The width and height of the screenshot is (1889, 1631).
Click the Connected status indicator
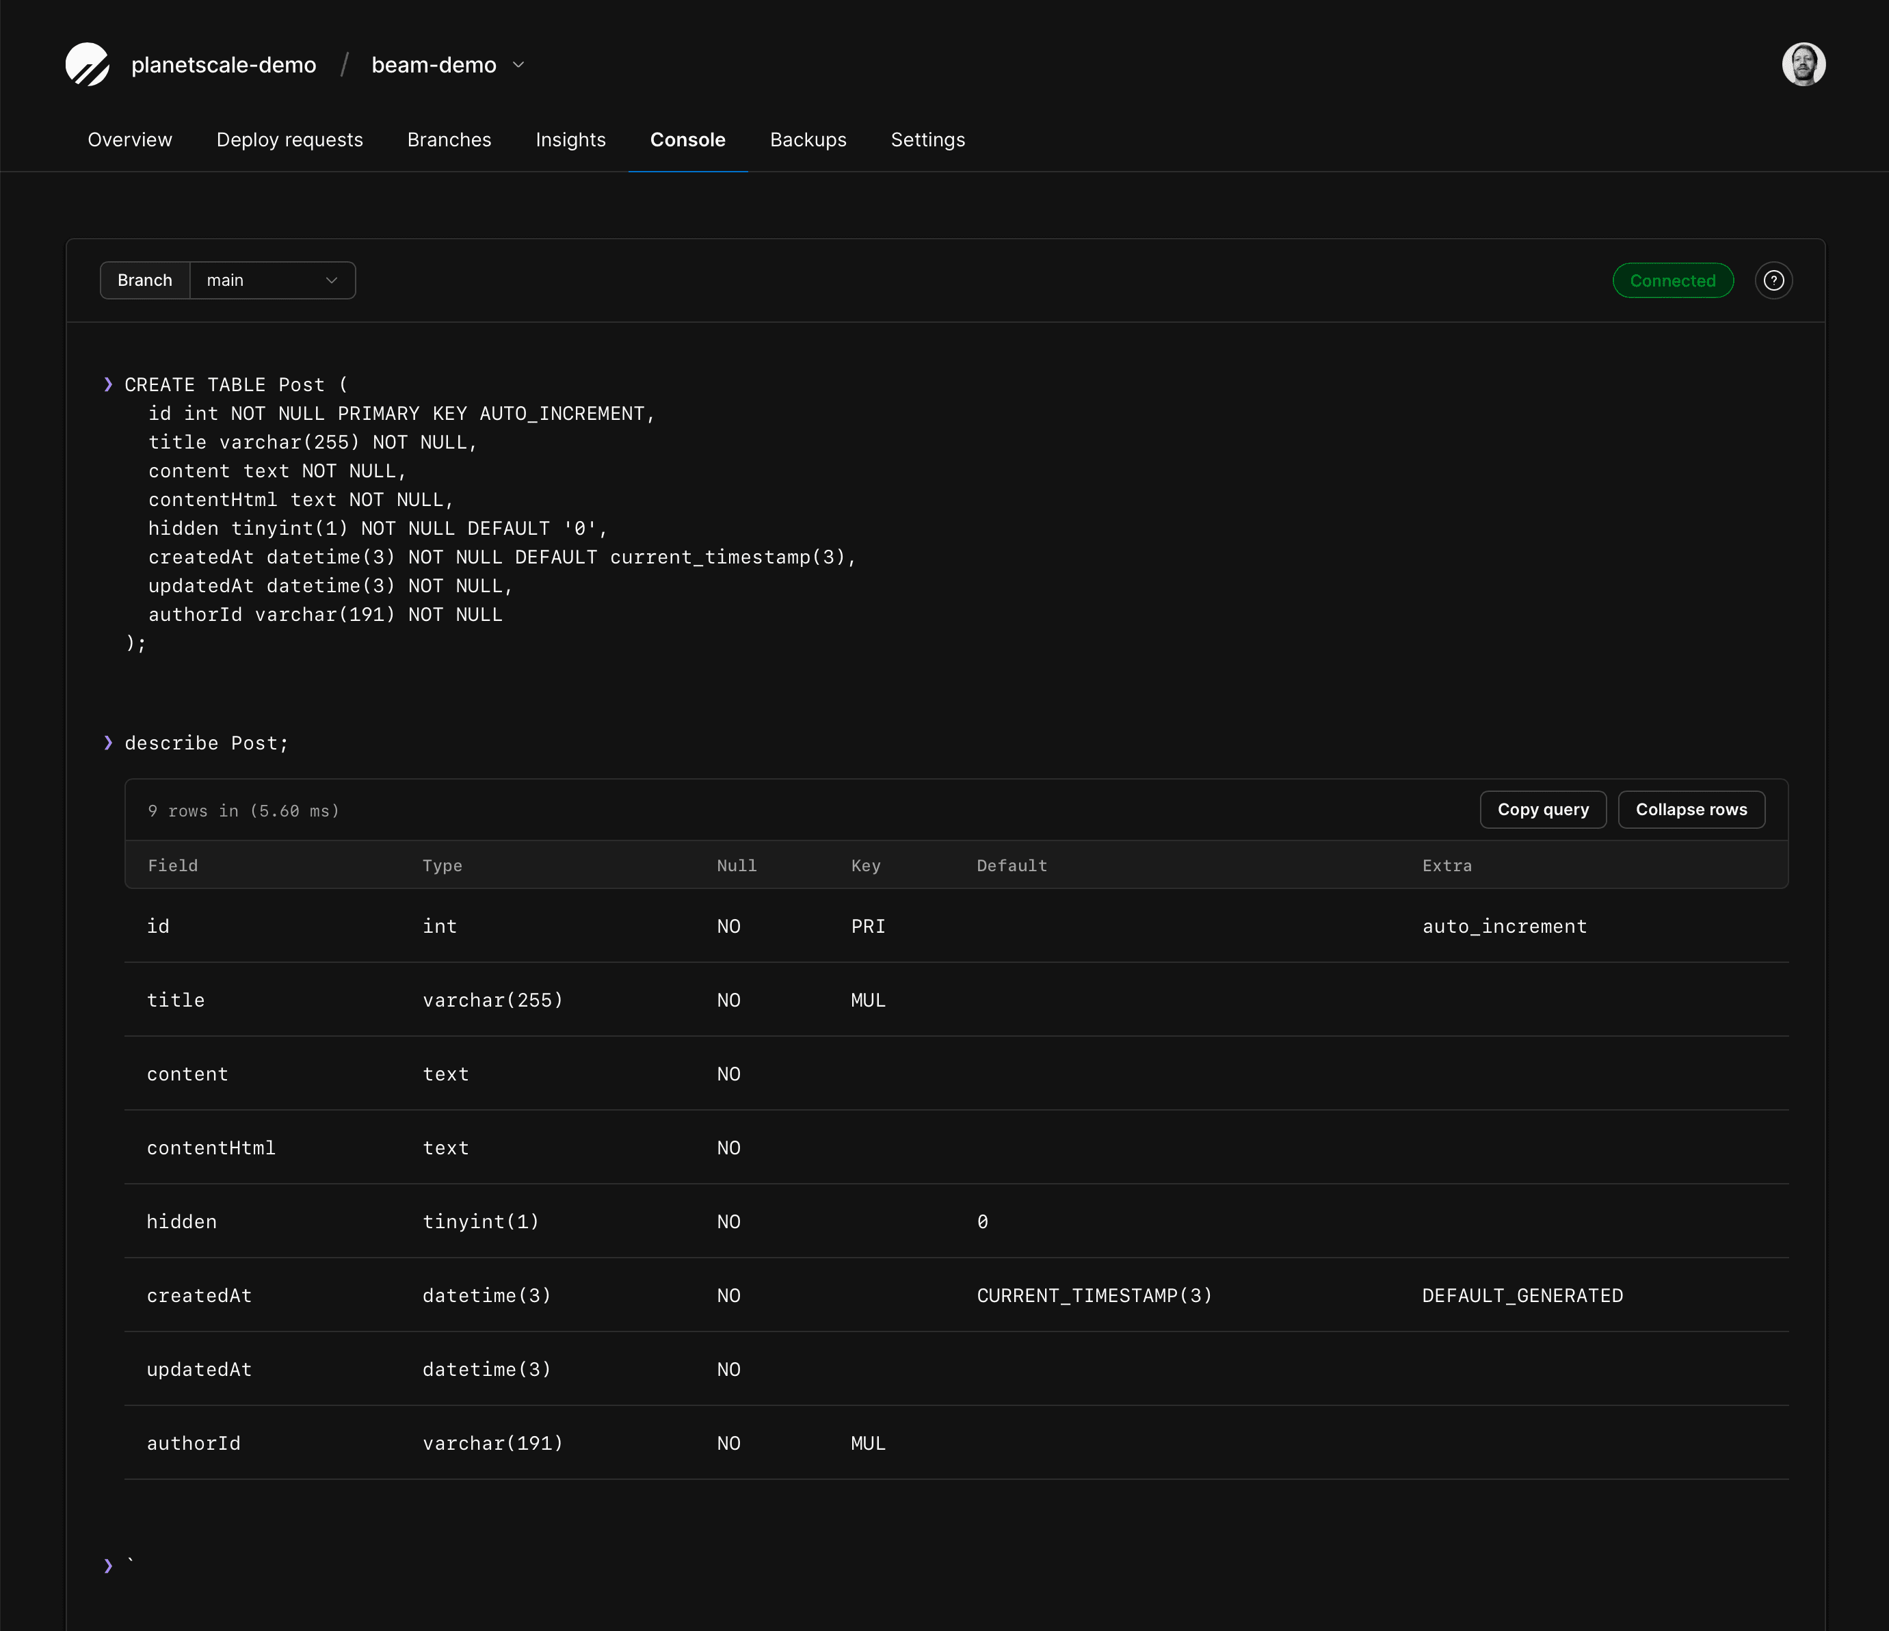[x=1672, y=280]
